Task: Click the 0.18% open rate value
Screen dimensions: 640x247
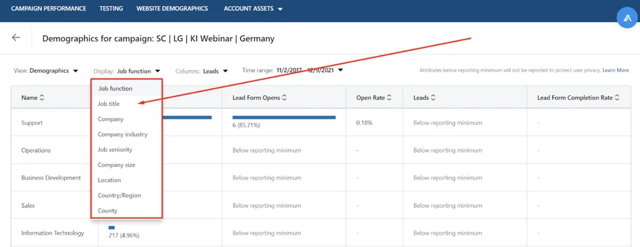Action: tap(364, 123)
